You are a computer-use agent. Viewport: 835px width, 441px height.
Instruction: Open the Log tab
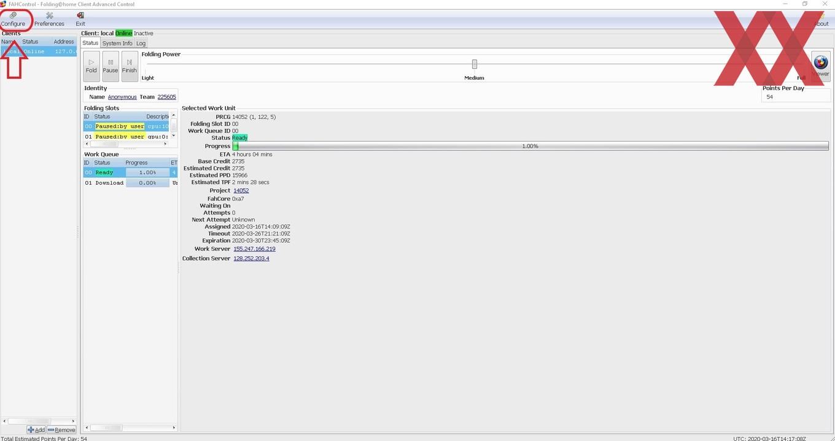coord(141,43)
